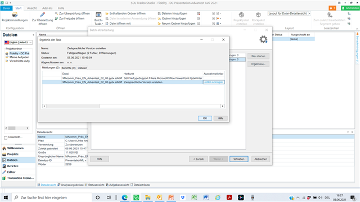
Task: Collapse the Dateien navigation pane
Action: point(33,35)
